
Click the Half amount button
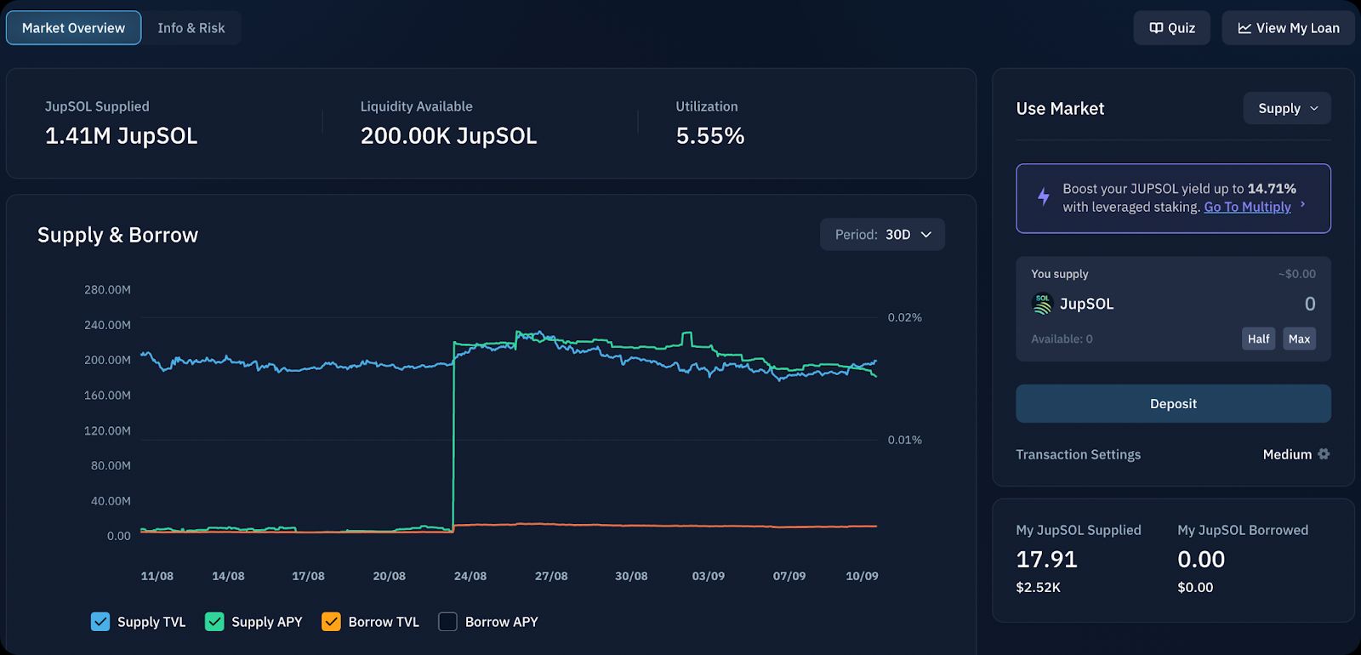click(1258, 339)
